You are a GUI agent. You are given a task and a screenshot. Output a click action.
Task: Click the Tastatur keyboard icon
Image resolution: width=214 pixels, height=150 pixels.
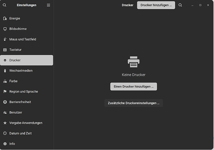[5, 50]
